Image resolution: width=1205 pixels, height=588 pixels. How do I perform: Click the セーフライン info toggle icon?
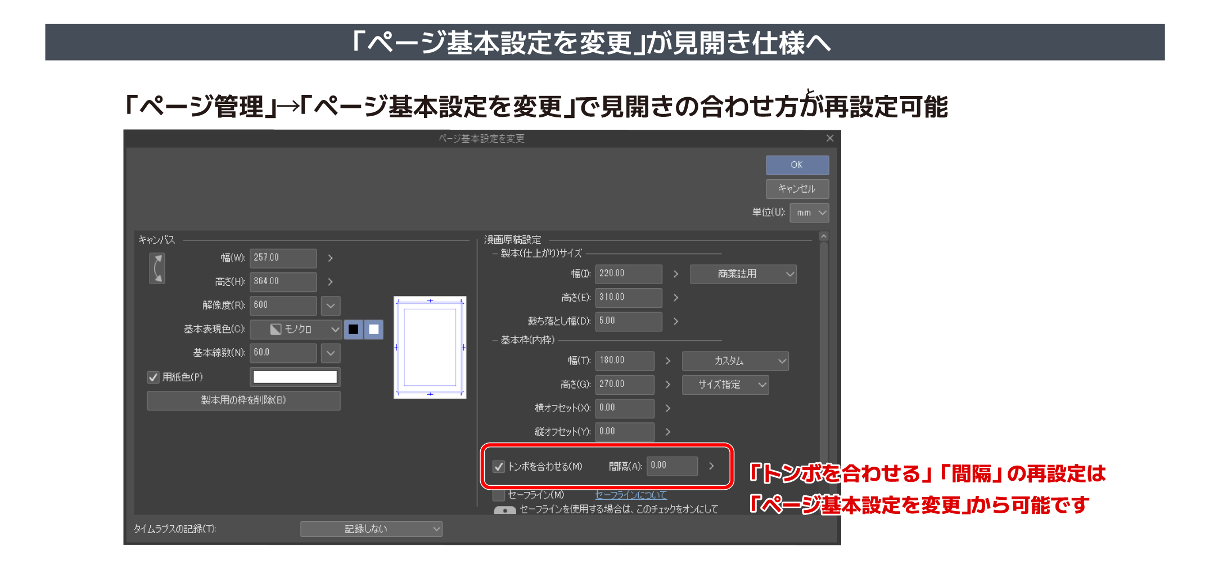click(x=505, y=510)
